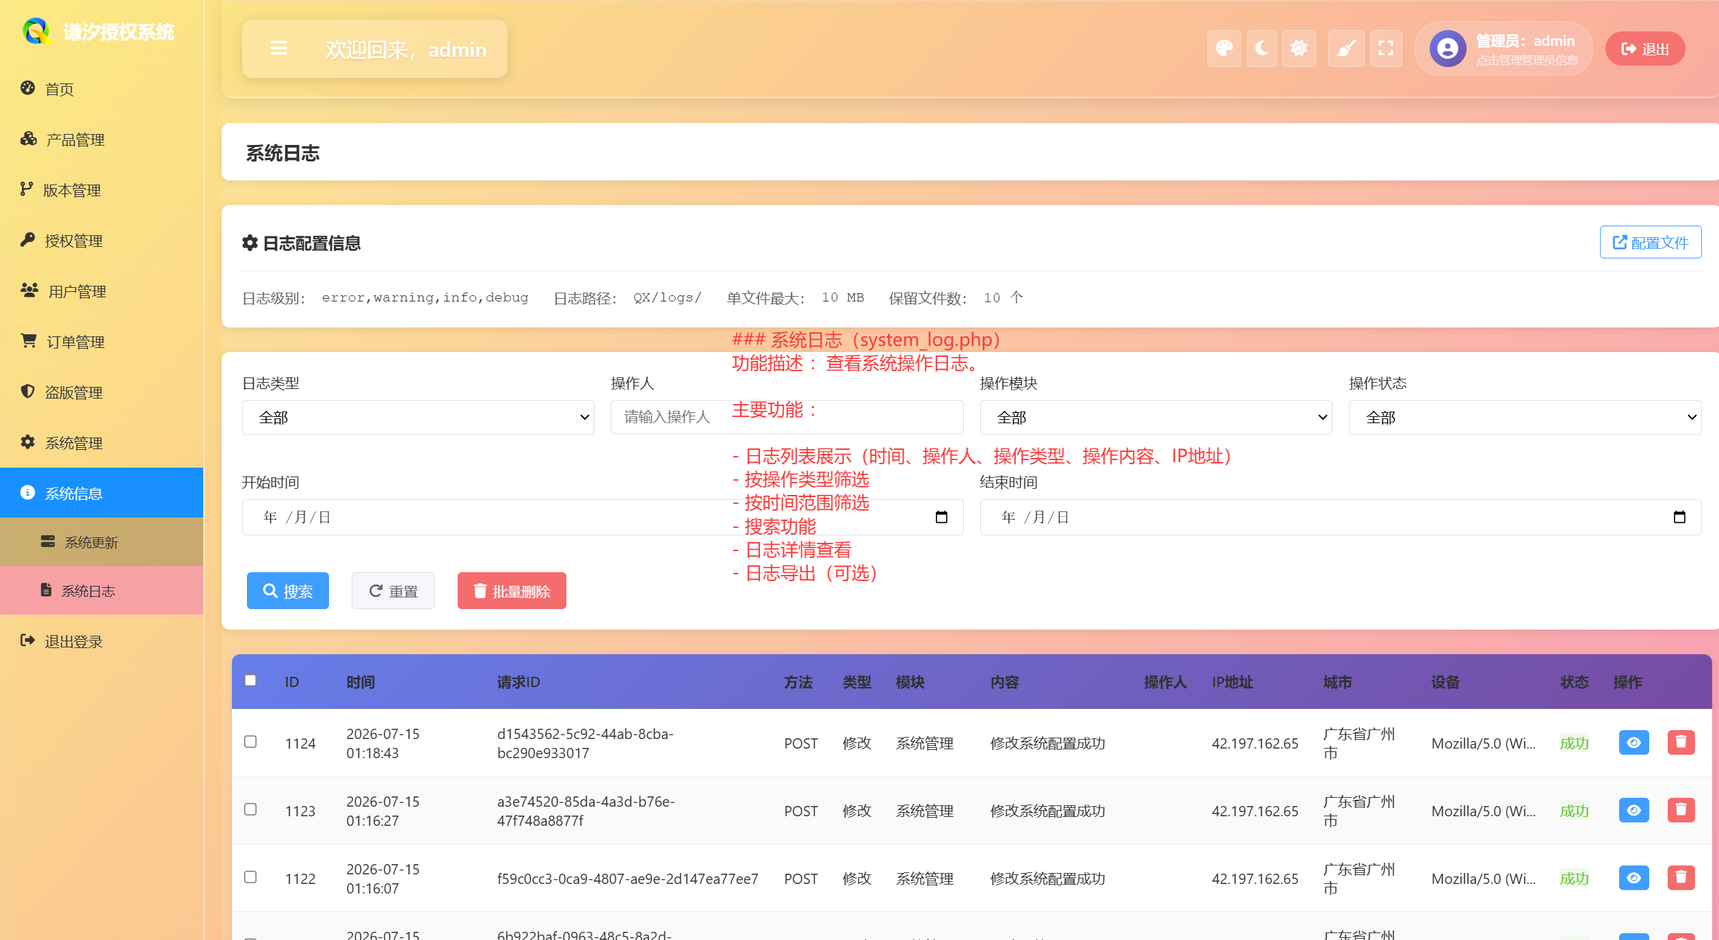
Task: Delete log 1122 with trash icon
Action: pyautogui.click(x=1681, y=878)
